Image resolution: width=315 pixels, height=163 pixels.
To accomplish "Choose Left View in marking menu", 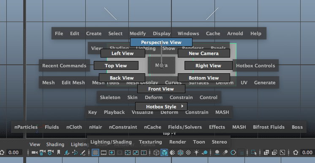I will [x=122, y=53].
